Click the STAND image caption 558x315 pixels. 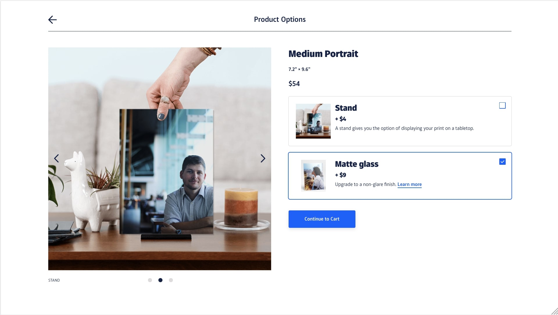tap(54, 280)
